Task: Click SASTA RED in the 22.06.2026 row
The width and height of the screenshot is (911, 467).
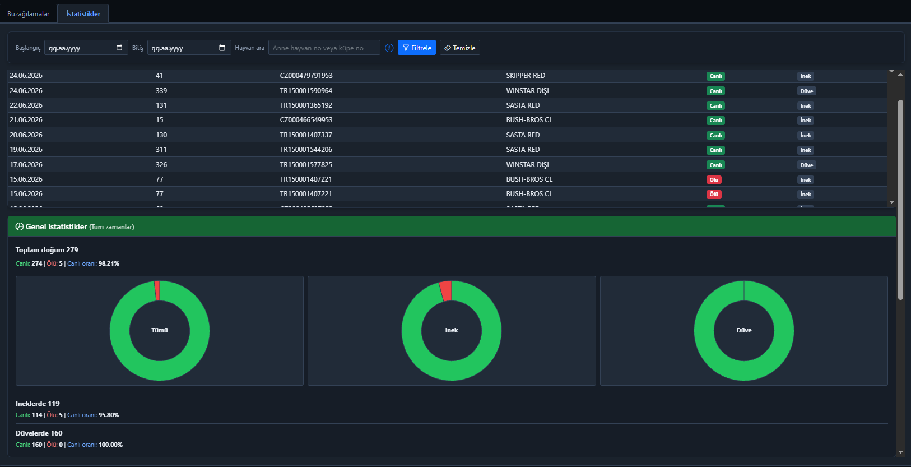Action: point(523,105)
